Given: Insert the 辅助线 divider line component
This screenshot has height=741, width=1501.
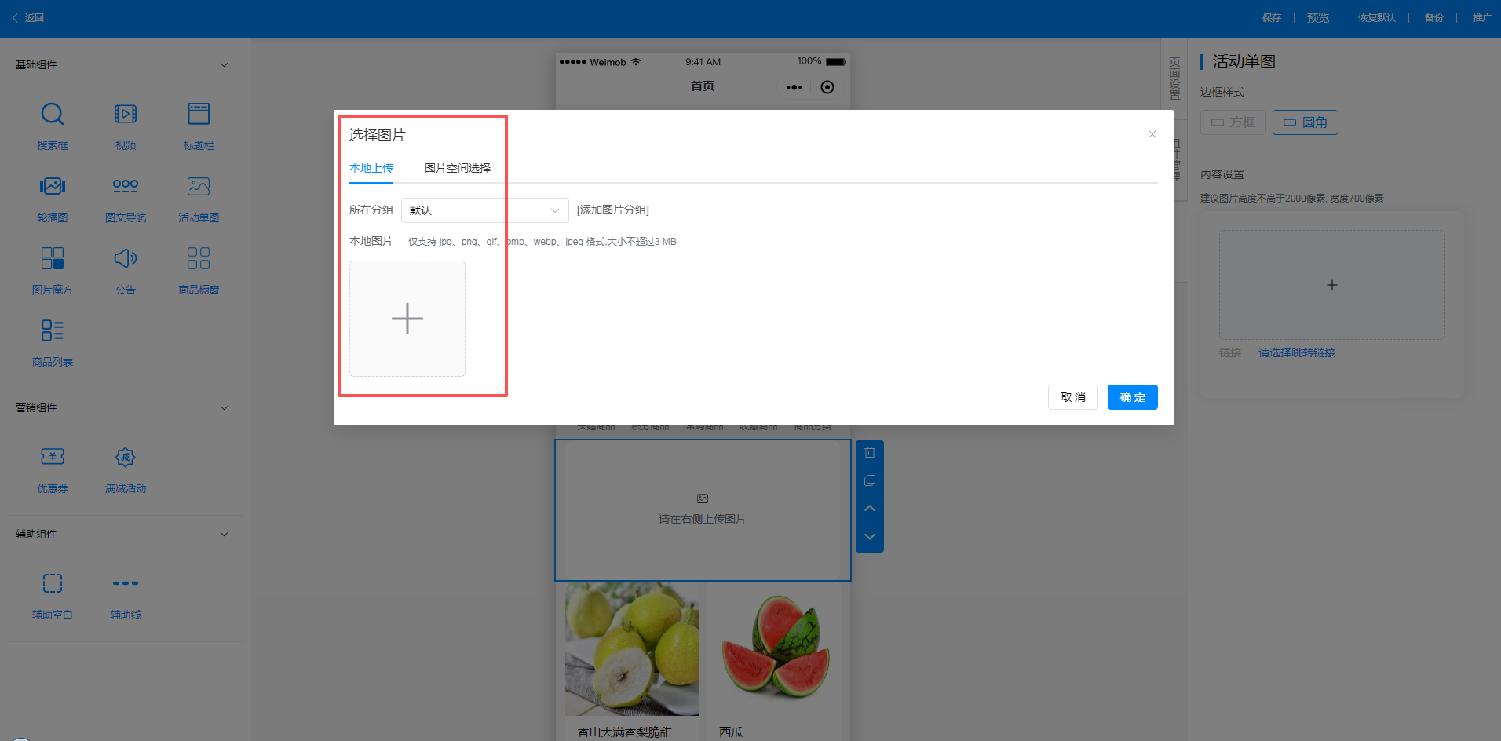Looking at the screenshot, I should pos(126,594).
